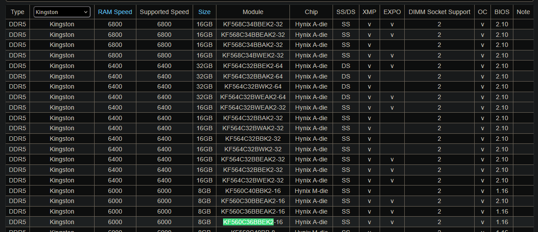Sort by the RAM Speed column header

[115, 12]
